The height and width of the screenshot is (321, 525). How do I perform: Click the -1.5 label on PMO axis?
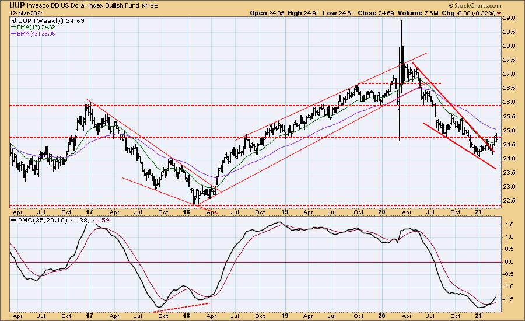(509, 299)
